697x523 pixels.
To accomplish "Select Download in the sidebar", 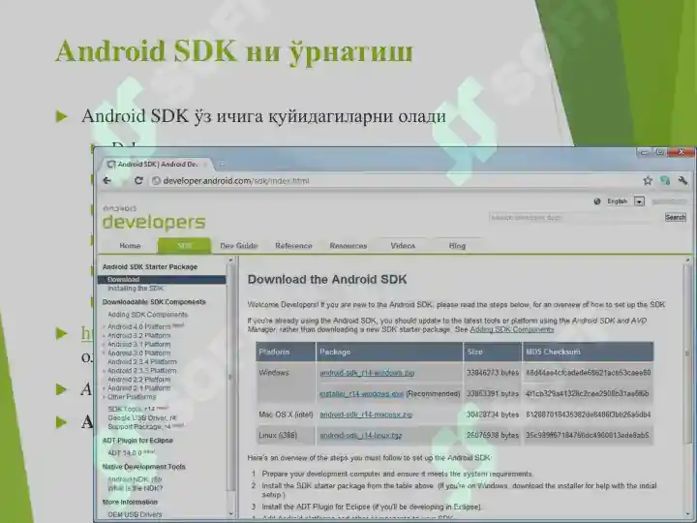I will tap(162, 279).
